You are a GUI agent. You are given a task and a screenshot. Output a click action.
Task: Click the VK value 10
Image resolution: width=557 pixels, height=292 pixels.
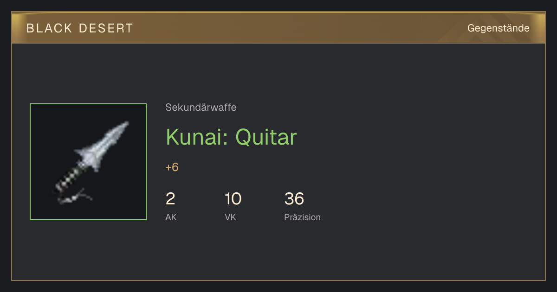[233, 199]
